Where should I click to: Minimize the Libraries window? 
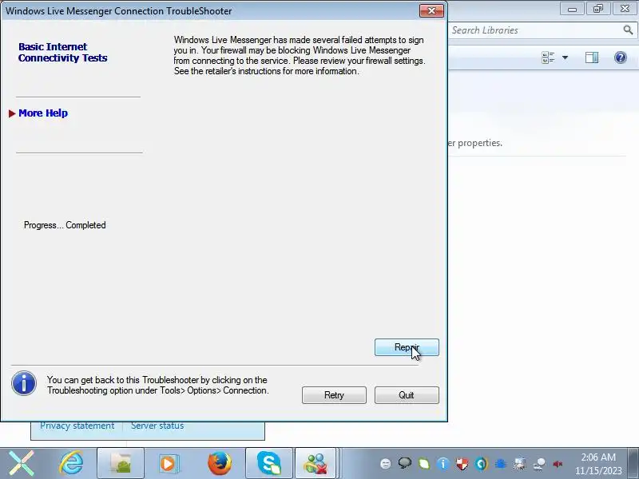572,9
